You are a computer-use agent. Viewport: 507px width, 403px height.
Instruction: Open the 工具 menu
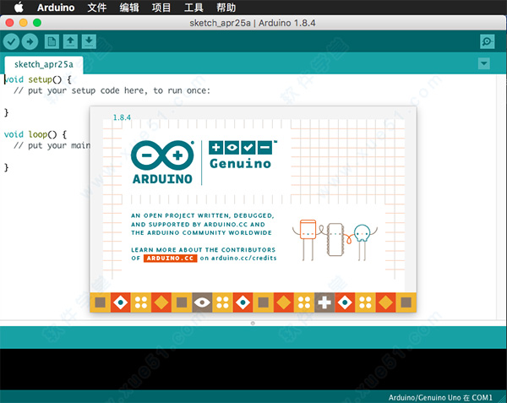click(194, 8)
